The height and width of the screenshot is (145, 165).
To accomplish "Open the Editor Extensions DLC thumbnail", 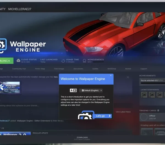I will (10, 88).
